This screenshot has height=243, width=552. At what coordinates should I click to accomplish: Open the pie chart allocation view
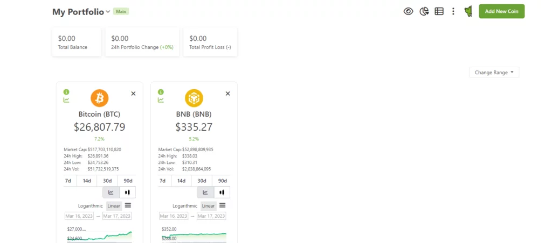click(424, 11)
